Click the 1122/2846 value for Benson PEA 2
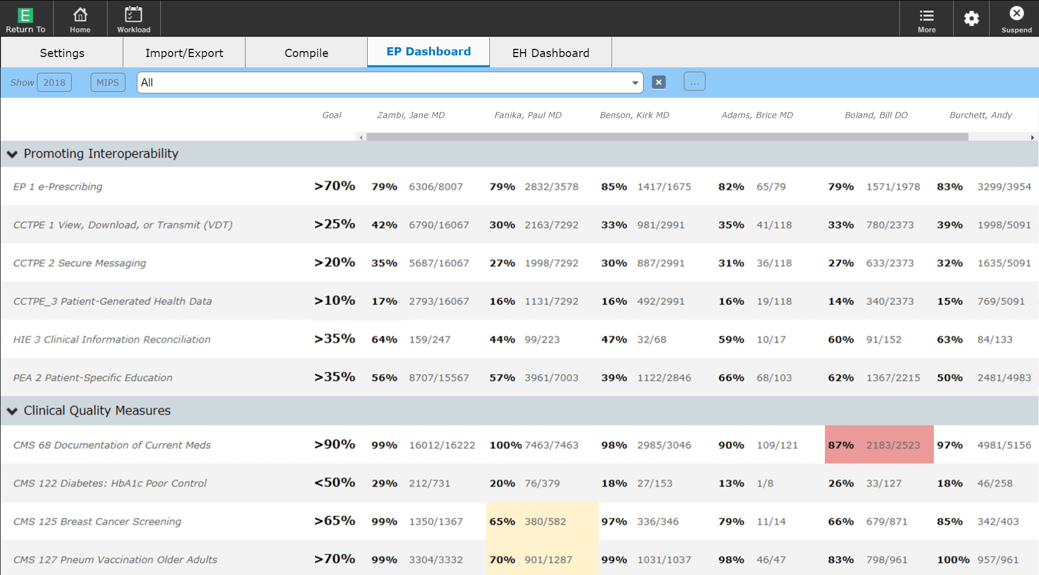The height and width of the screenshot is (575, 1039). 664,378
